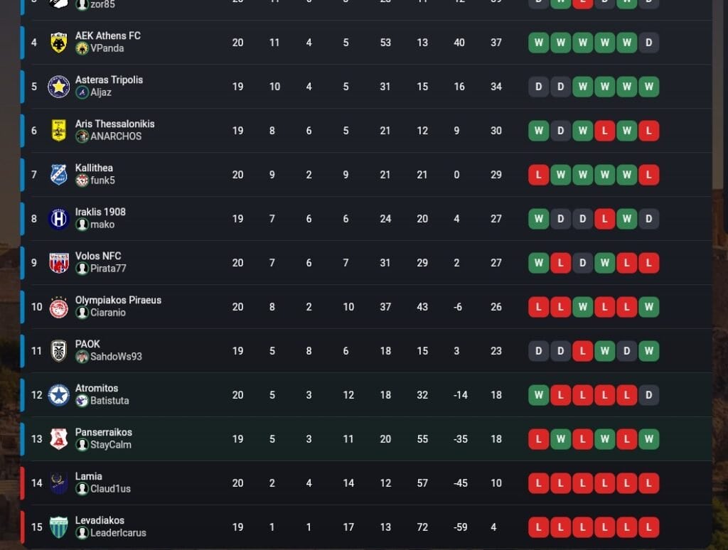Click the Asteras Tripolis star crest
This screenshot has height=550, width=728.
(x=59, y=87)
